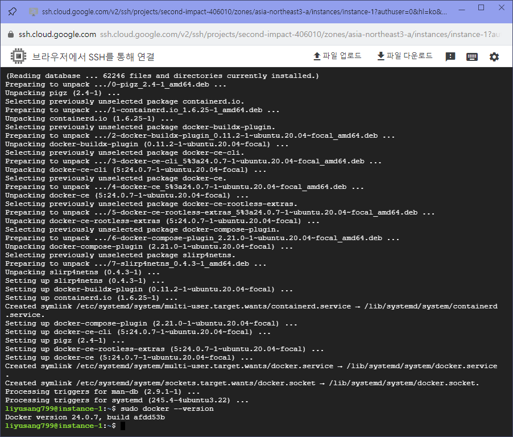The height and width of the screenshot is (437, 513).
Task: Open the feedback speech bubble icon
Action: (450, 57)
